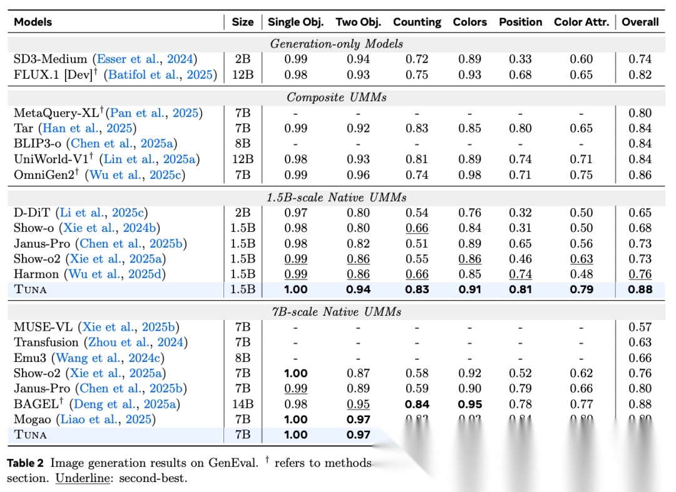Select Counting 0.83 in the Tar row
The width and height of the screenshot is (676, 492).
[x=417, y=128]
